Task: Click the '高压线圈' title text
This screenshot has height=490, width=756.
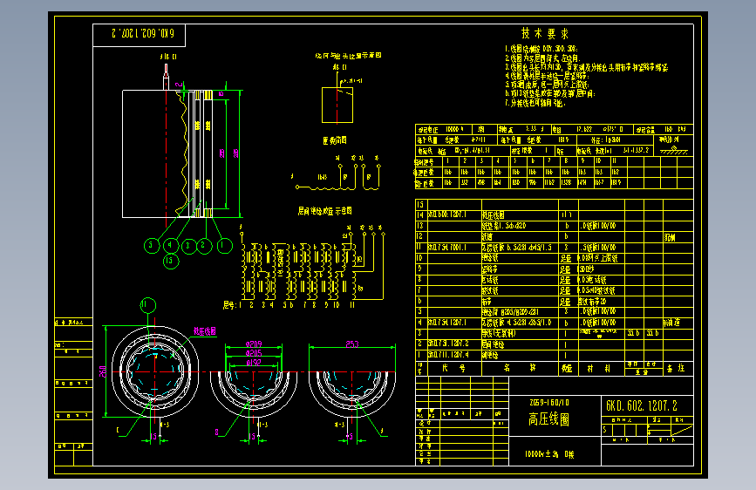Action: 548,419
